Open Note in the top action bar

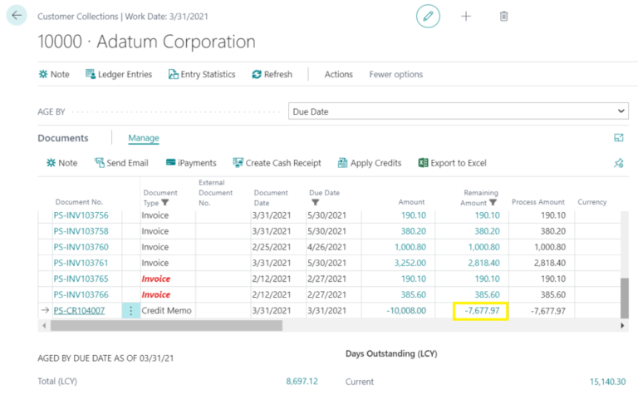[x=54, y=74]
